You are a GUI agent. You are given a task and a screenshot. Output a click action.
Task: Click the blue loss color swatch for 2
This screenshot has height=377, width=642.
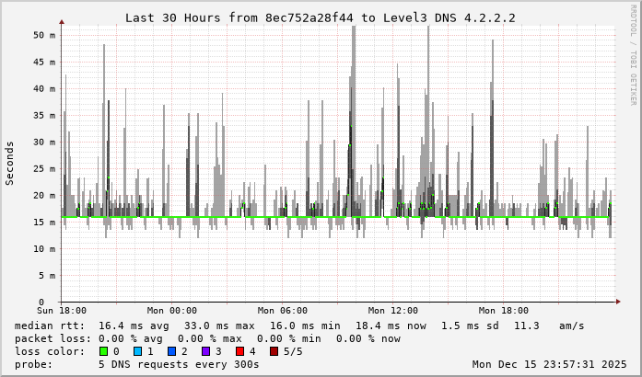click(x=171, y=351)
